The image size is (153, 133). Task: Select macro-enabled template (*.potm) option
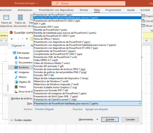(87, 33)
